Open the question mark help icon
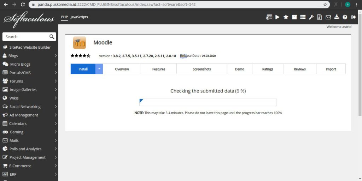Image resolution: width=362 pixels, height=181 pixels. (345, 17)
